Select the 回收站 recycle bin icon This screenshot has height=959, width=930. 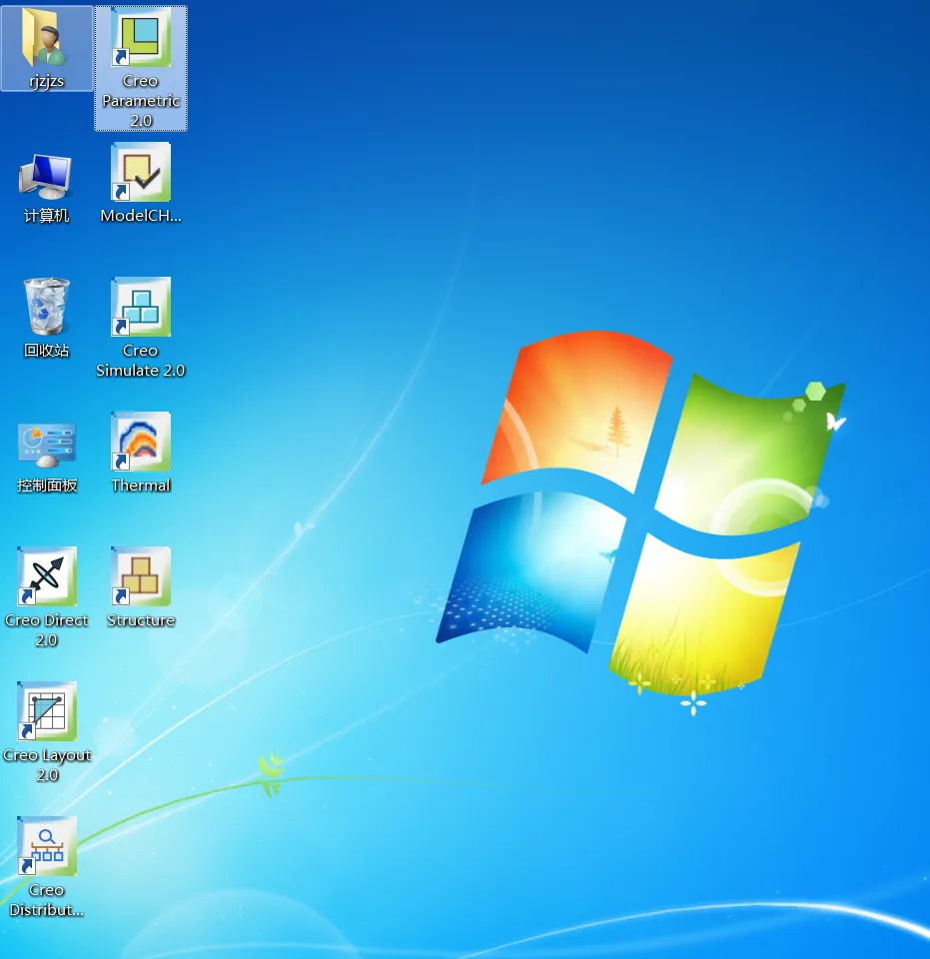click(x=47, y=307)
